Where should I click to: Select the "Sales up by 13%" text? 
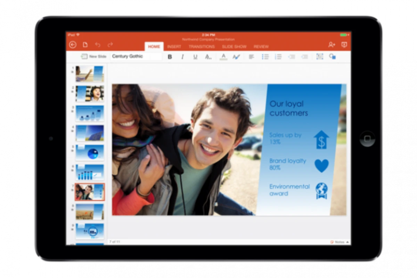point(286,138)
